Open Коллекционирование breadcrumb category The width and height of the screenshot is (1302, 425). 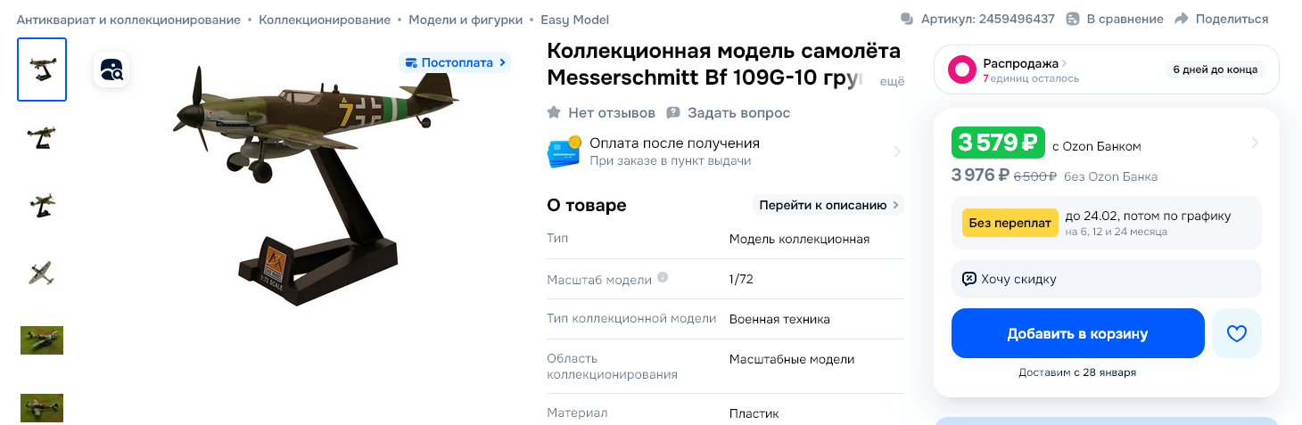point(325,20)
